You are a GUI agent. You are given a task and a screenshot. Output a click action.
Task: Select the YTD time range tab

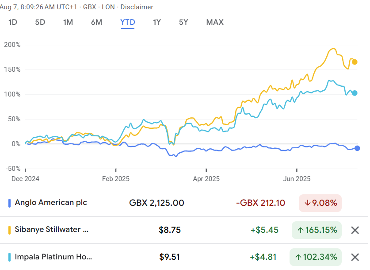tap(128, 22)
